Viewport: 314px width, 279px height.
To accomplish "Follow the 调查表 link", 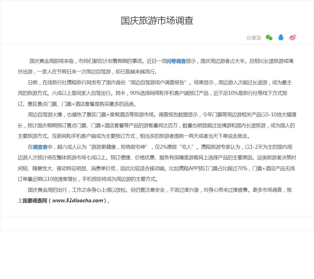I will (40, 147).
